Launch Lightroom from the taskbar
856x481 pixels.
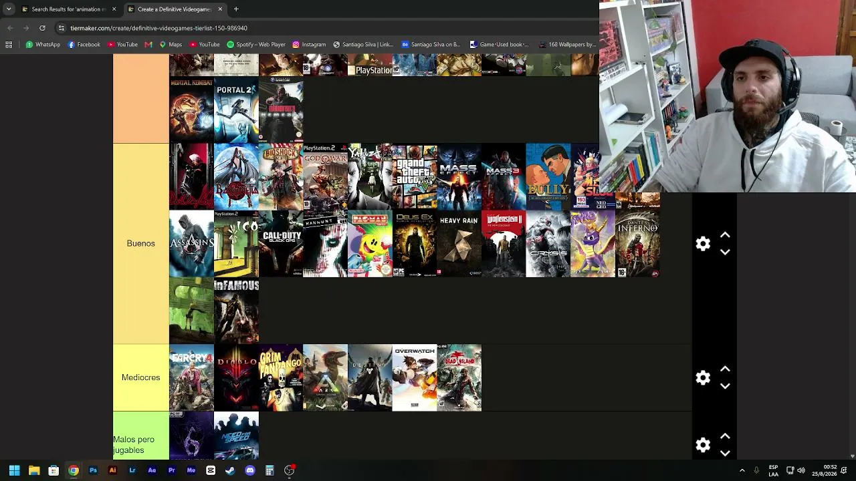point(132,470)
